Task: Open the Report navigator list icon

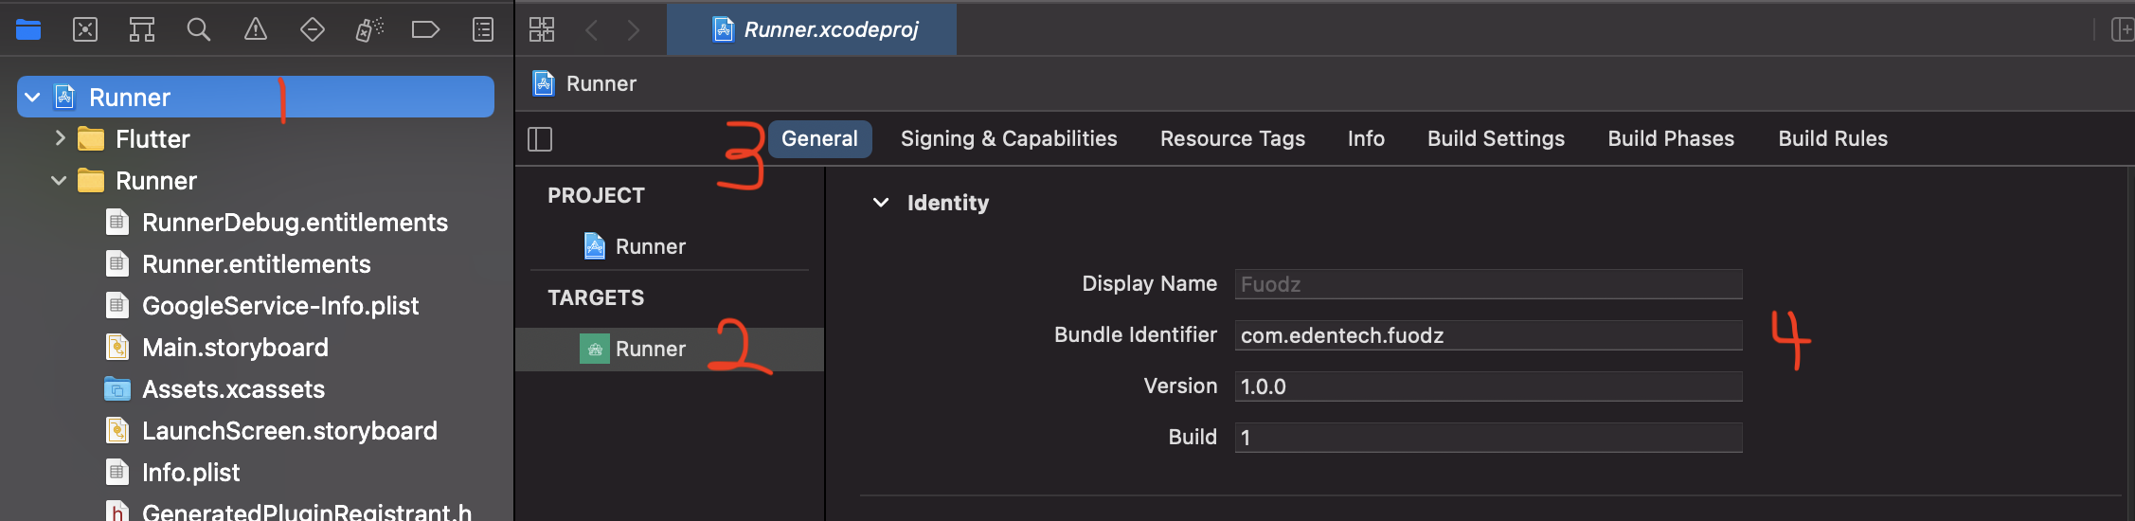Action: pos(483,29)
